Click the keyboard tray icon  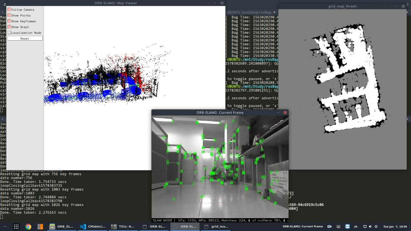pos(338,226)
